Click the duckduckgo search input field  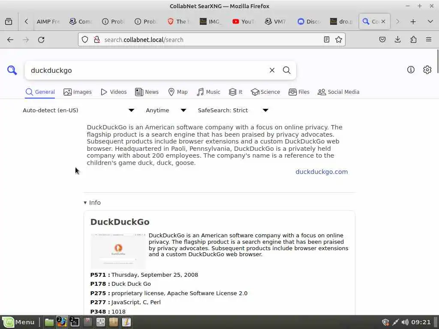147,70
